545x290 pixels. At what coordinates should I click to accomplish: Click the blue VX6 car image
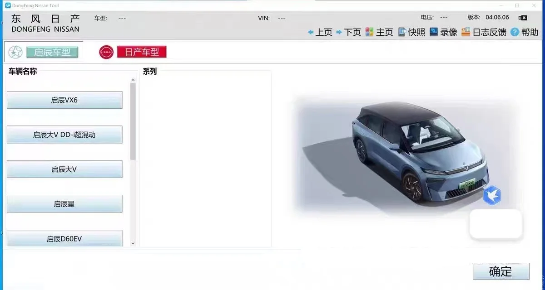tap(420, 154)
